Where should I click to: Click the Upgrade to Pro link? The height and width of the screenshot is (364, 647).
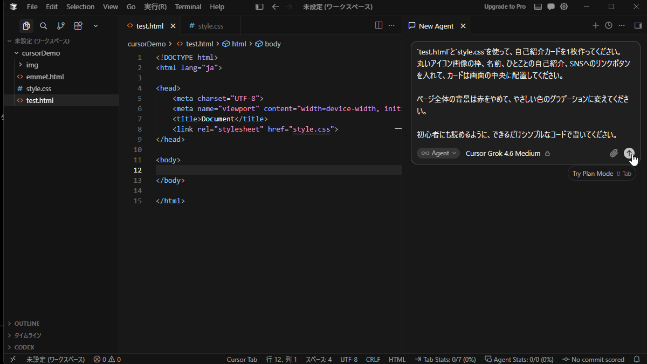coord(505,7)
